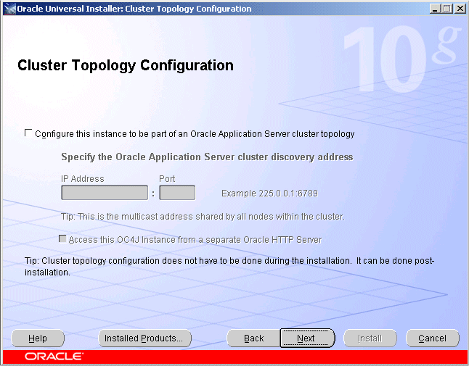Go Back to previous step

coord(253,338)
